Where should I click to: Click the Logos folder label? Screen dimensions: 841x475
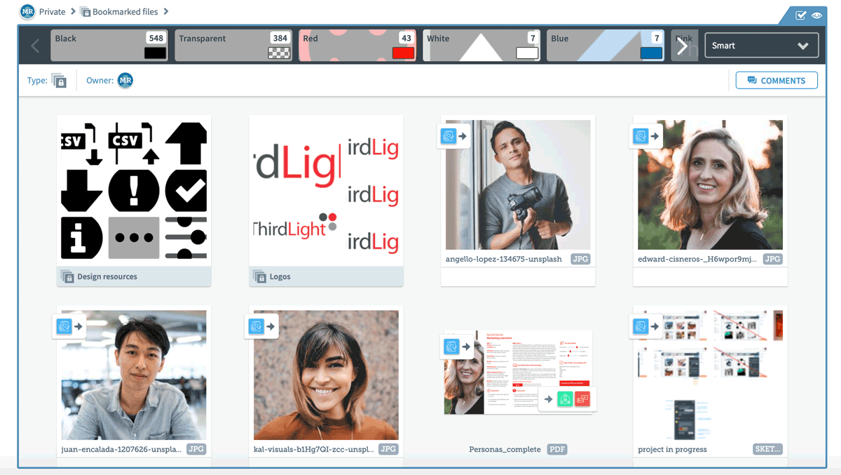[x=280, y=276]
